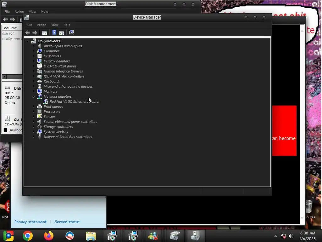Switch to Disk Management taskbar button

175,236
